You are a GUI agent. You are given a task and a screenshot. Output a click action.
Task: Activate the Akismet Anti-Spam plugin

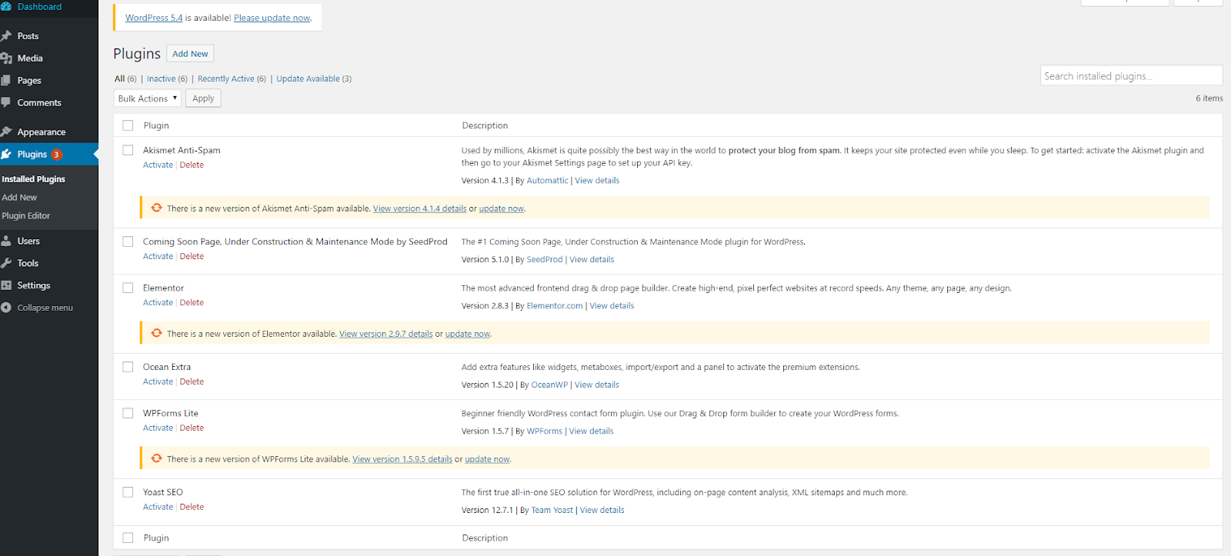click(x=158, y=165)
